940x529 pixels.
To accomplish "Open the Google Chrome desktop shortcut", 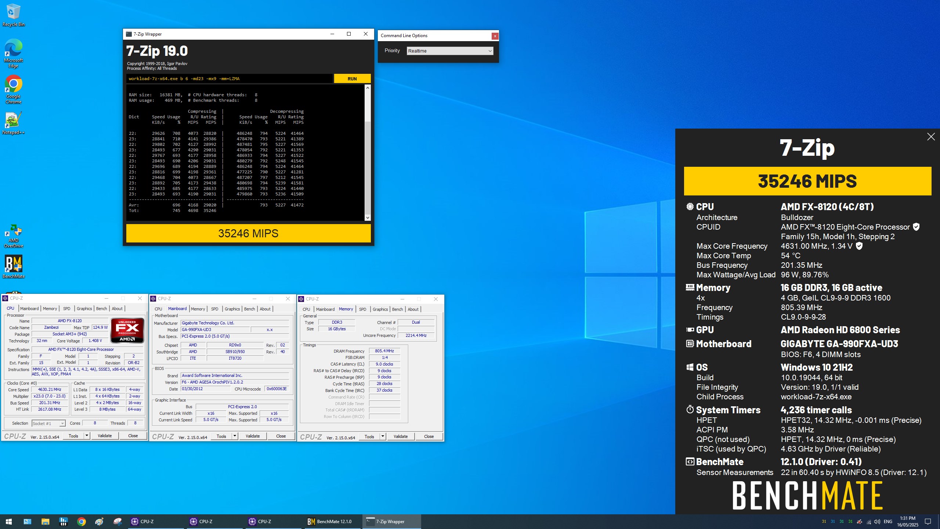I will [13, 90].
